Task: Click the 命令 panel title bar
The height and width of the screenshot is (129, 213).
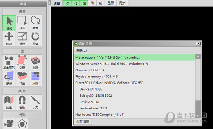Action: click(x=23, y=4)
